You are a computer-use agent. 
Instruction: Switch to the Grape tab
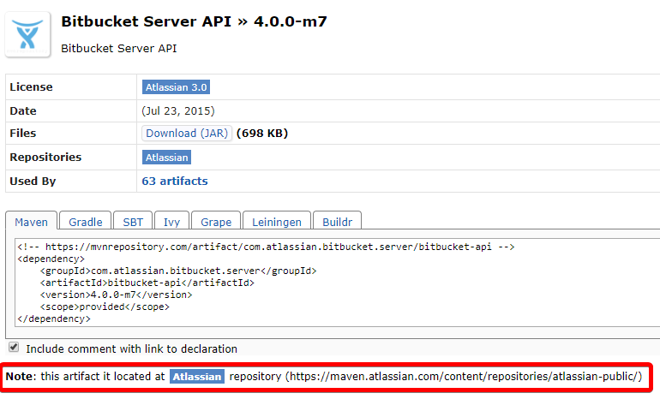[x=216, y=222]
